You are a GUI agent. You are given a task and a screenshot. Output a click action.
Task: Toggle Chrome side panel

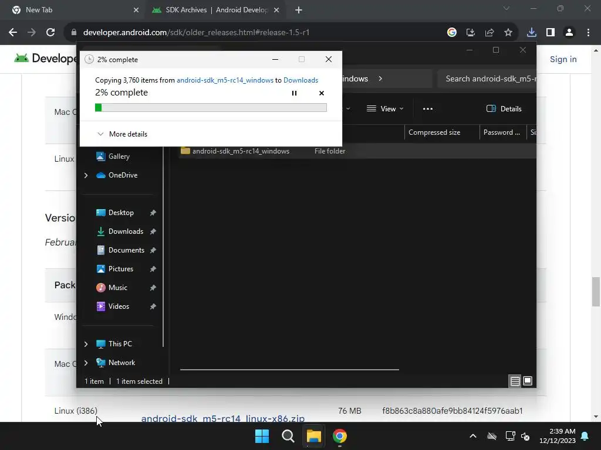[551, 33]
